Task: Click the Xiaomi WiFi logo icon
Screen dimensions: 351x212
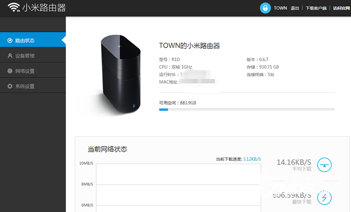Action: click(x=14, y=7)
